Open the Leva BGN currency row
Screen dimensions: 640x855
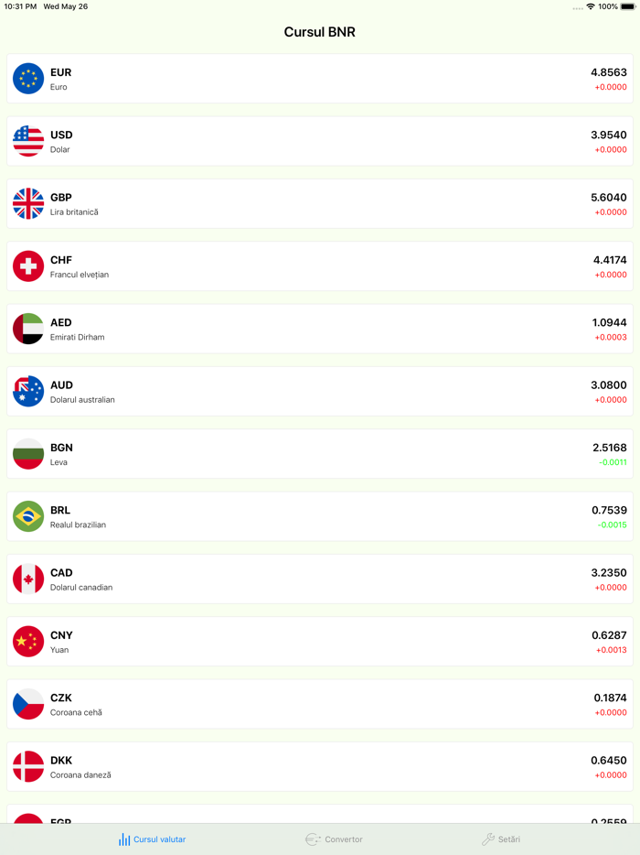(x=320, y=454)
